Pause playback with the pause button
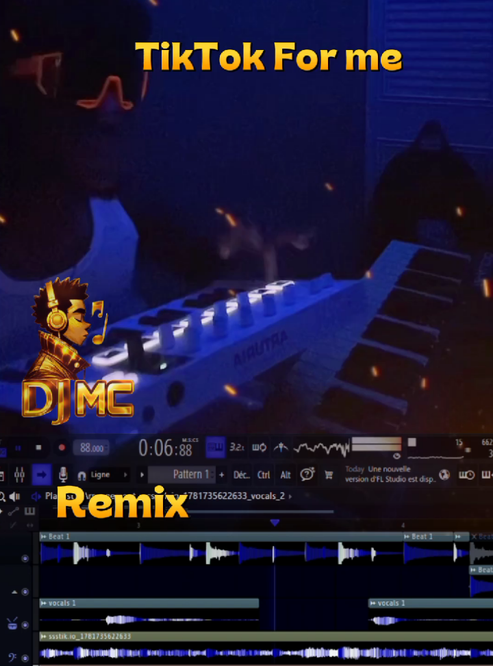The image size is (493, 666). [x=18, y=448]
